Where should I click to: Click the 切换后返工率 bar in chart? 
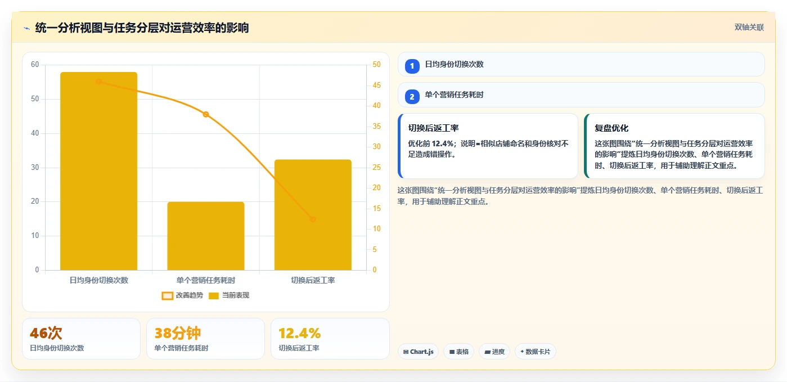click(x=313, y=215)
